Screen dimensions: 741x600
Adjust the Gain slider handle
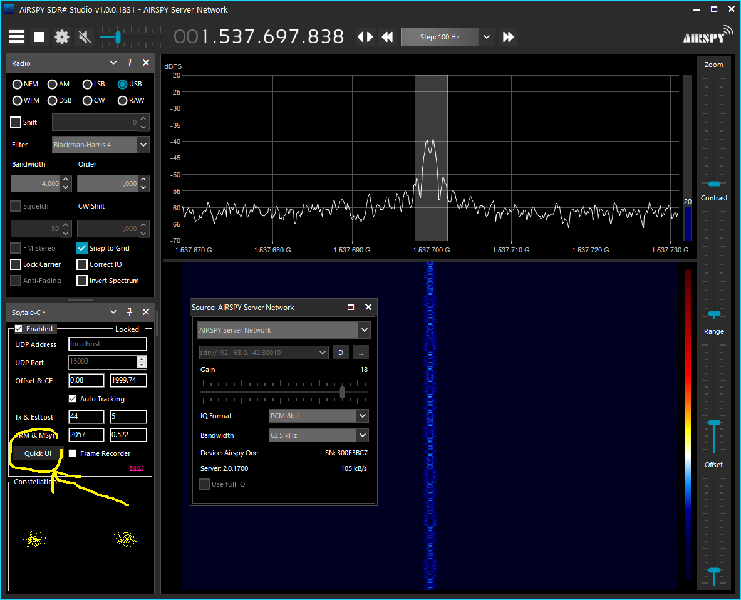pyautogui.click(x=343, y=392)
